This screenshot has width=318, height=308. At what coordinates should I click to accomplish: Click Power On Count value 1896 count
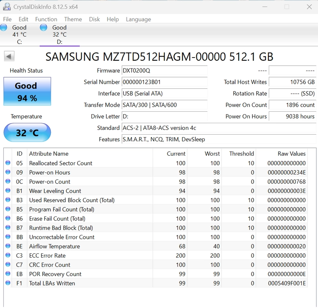point(293,105)
